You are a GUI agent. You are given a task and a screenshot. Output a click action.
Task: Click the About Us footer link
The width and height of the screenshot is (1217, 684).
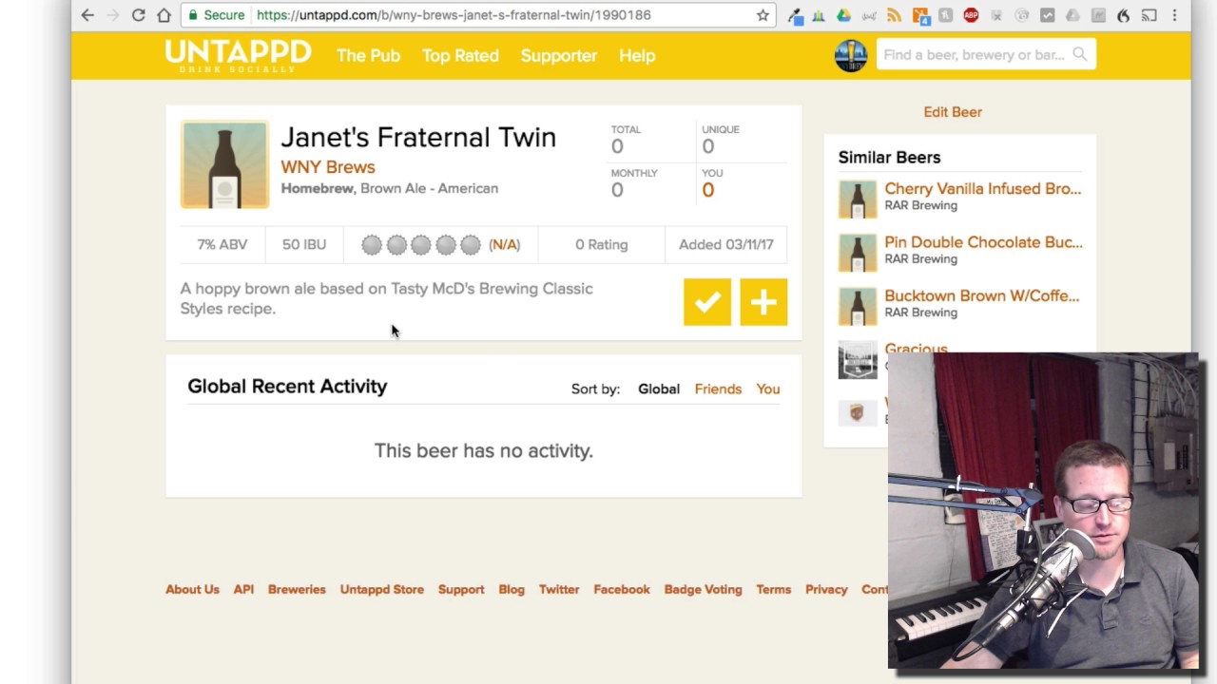pyautogui.click(x=192, y=589)
